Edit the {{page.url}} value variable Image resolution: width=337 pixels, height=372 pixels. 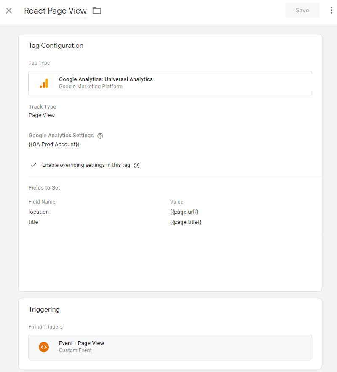(185, 212)
